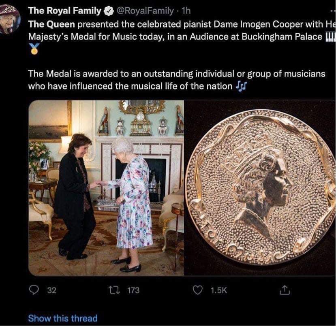
Task: Click The Royal Family display name
Action: pyautogui.click(x=64, y=10)
